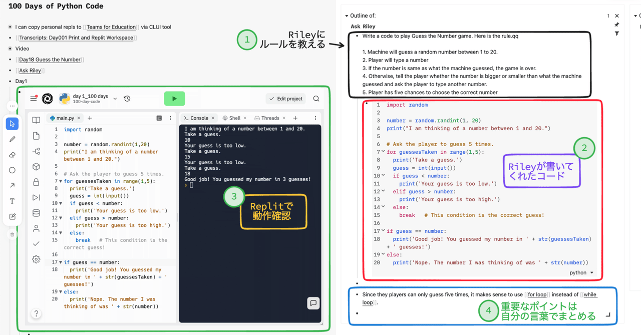The height and width of the screenshot is (335, 641).
Task: Choose the eraser tool
Action: (x=11, y=155)
